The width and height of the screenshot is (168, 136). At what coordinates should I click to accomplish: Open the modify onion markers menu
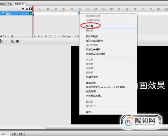(50, 37)
